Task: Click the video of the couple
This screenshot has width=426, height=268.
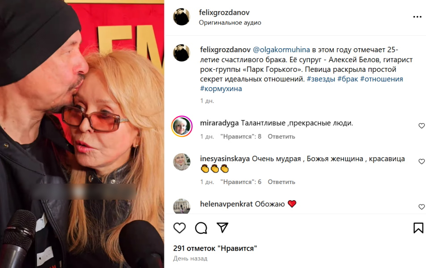Action: tap(82, 134)
